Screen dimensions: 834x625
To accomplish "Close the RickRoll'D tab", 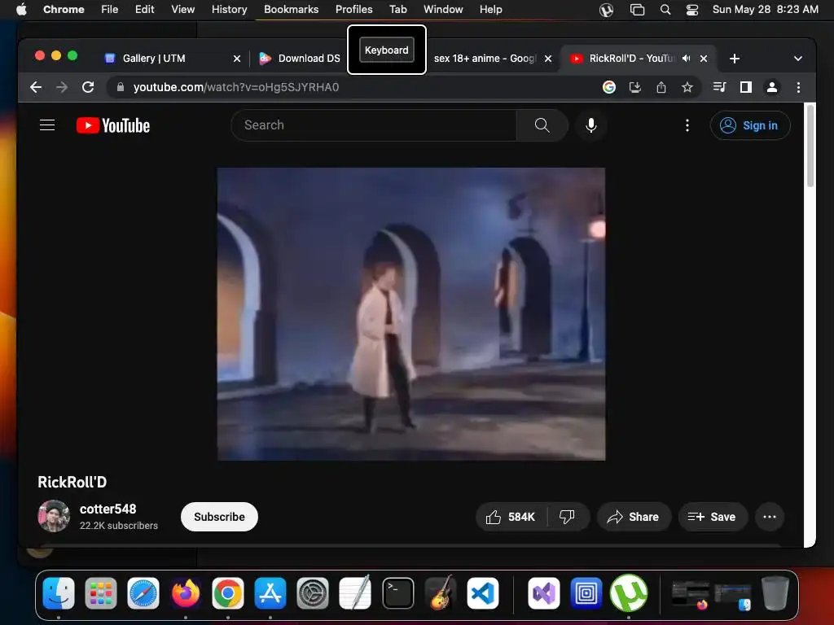I will coord(704,59).
